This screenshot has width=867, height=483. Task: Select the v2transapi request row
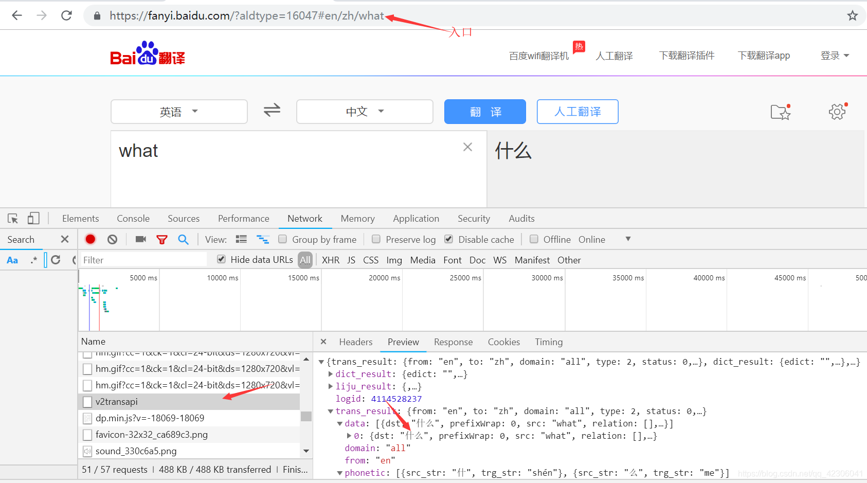coord(189,402)
